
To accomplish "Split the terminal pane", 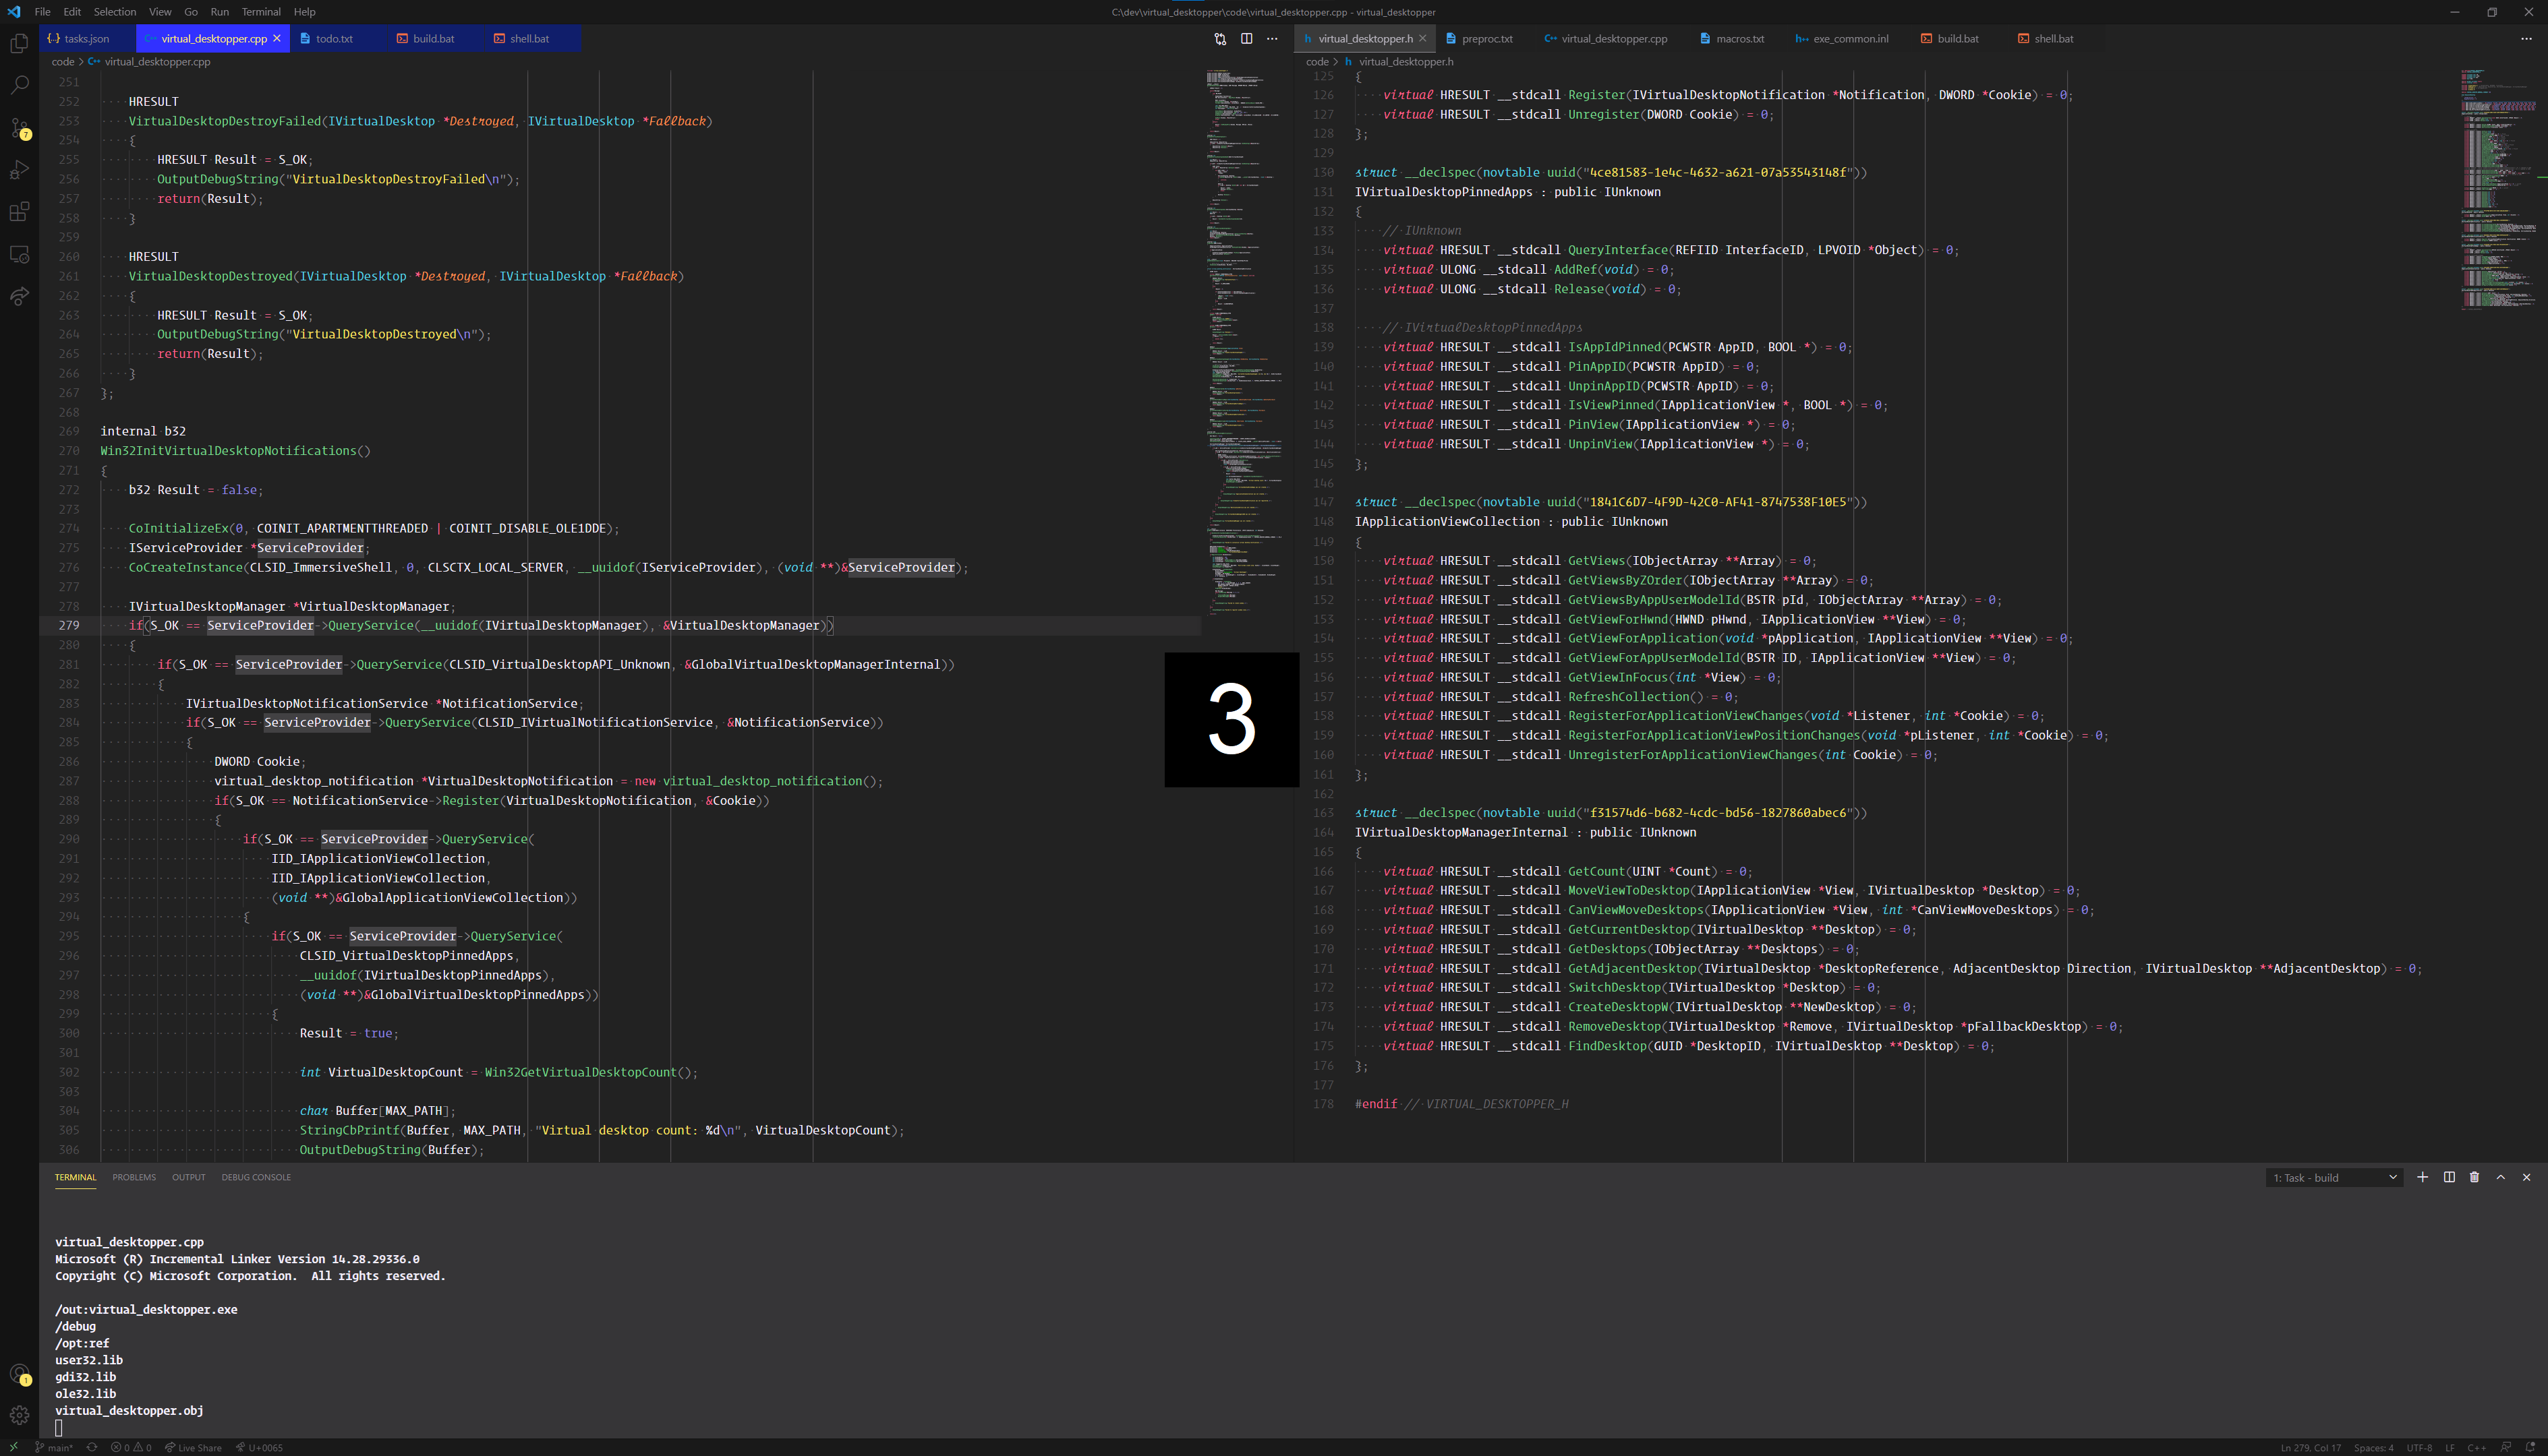I will tap(2449, 1177).
